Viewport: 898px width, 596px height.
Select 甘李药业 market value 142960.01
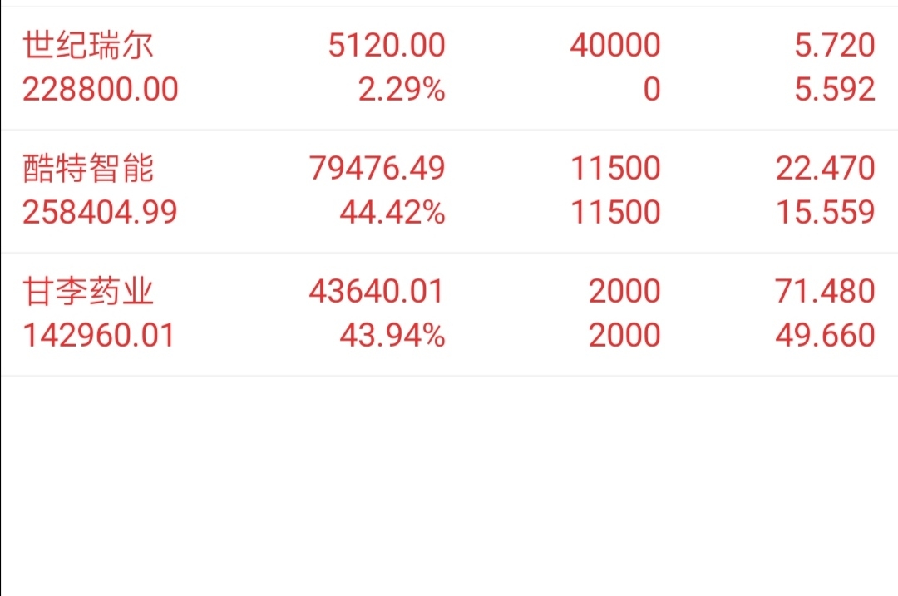point(98,336)
